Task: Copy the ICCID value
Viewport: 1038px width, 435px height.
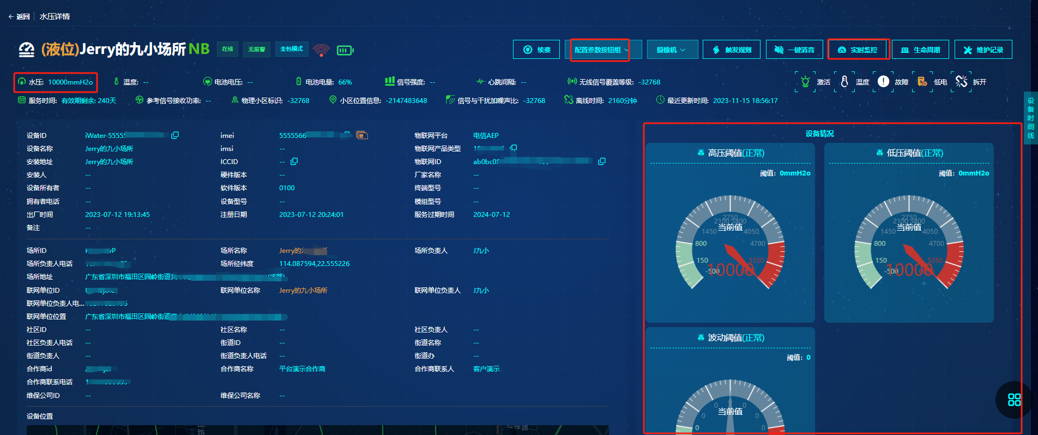Action: tap(294, 161)
